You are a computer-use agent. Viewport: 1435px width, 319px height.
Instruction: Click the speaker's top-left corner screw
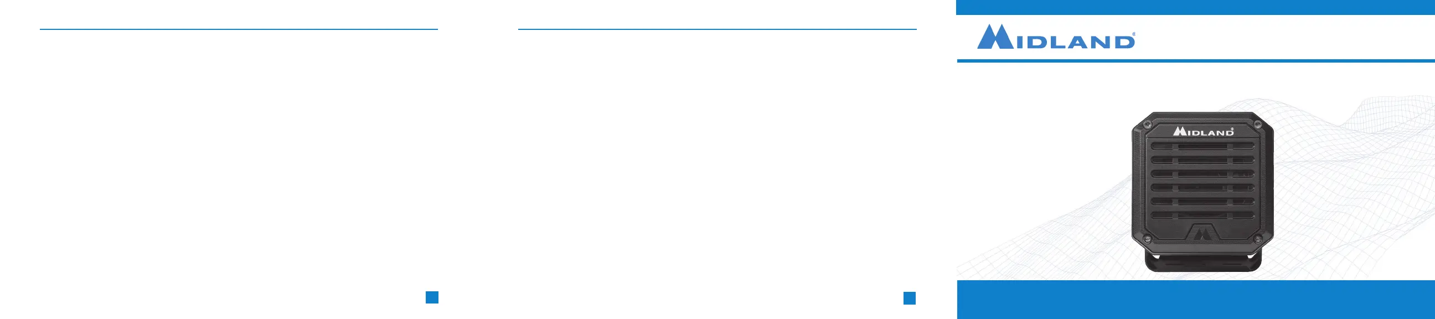click(1148, 125)
